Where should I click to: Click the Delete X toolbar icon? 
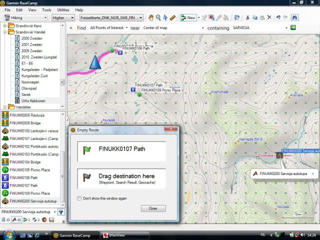[x=269, y=17]
